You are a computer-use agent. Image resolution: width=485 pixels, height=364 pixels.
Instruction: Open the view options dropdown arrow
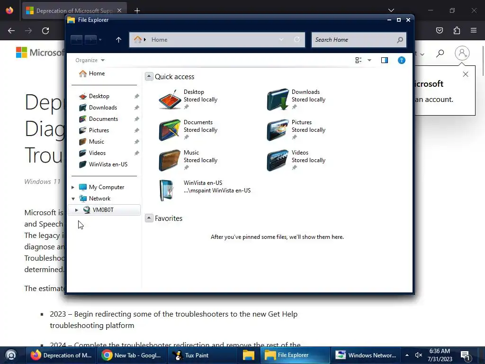[x=369, y=60]
